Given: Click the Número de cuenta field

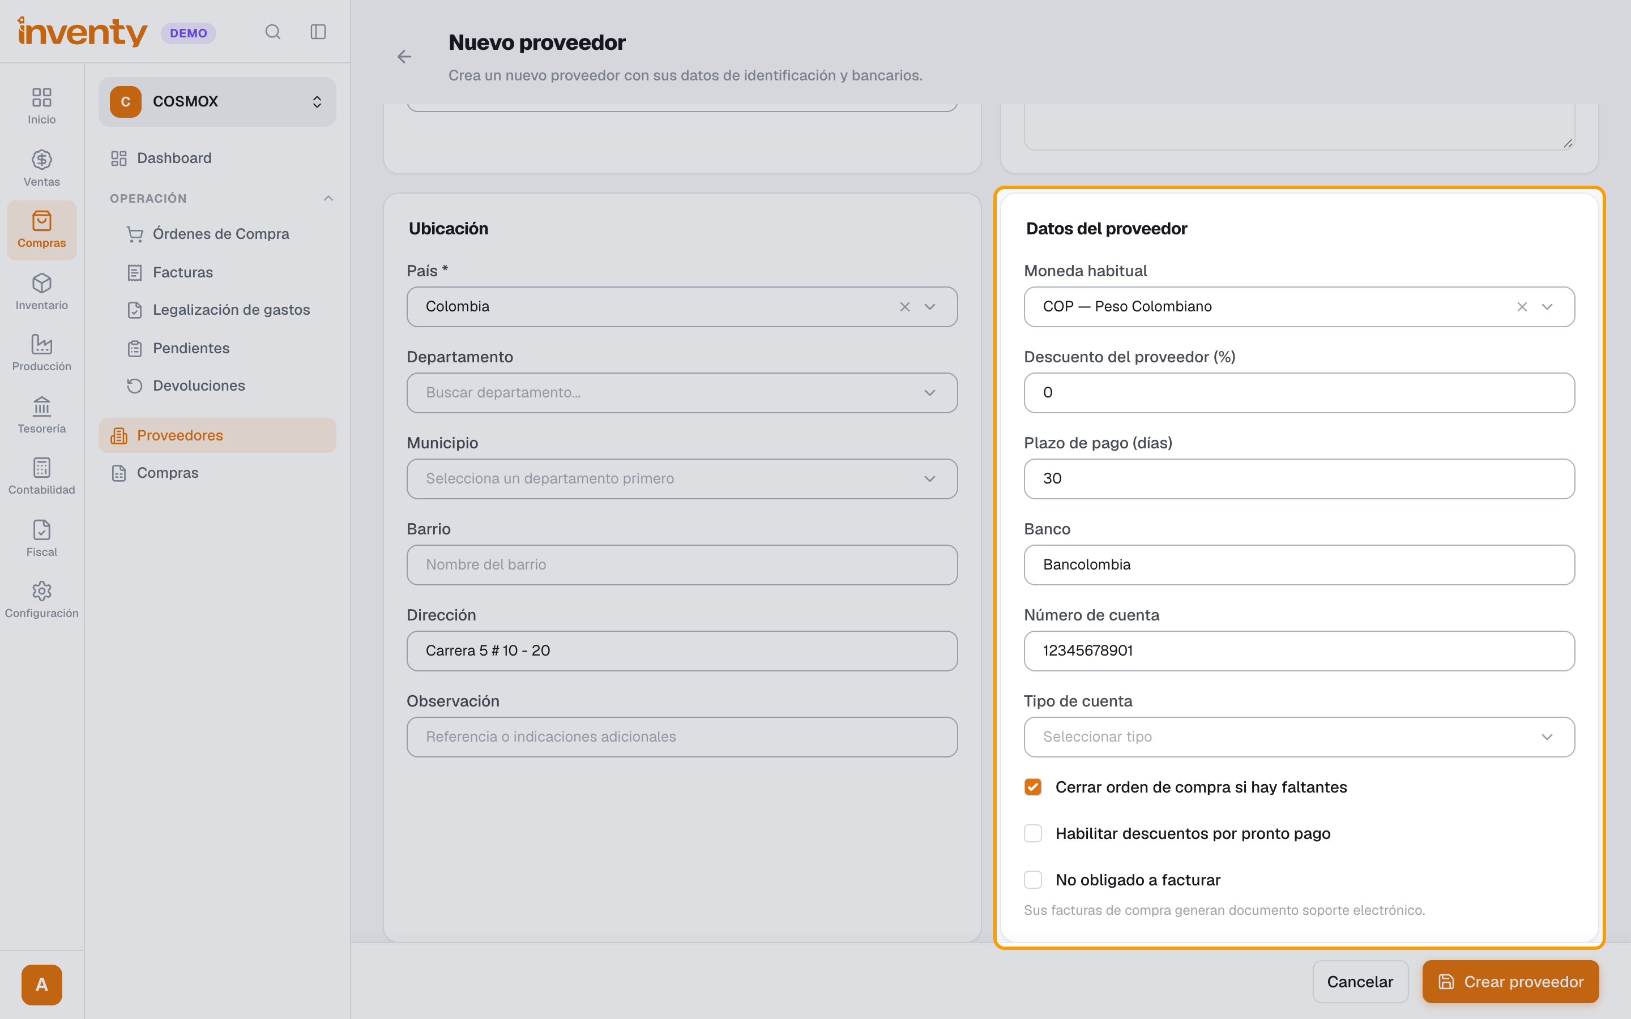Looking at the screenshot, I should (x=1299, y=651).
